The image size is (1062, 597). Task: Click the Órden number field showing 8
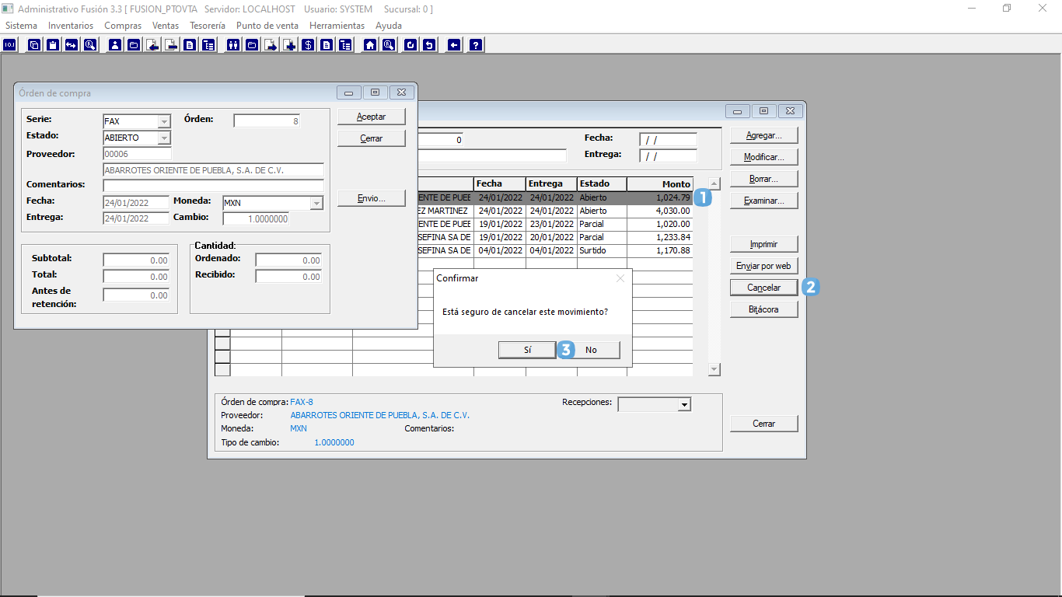coord(267,121)
